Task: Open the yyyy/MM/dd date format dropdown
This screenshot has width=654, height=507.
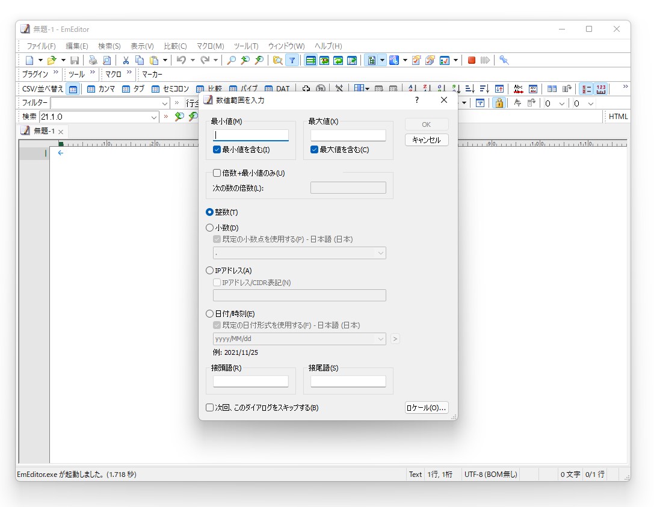Action: click(x=380, y=339)
